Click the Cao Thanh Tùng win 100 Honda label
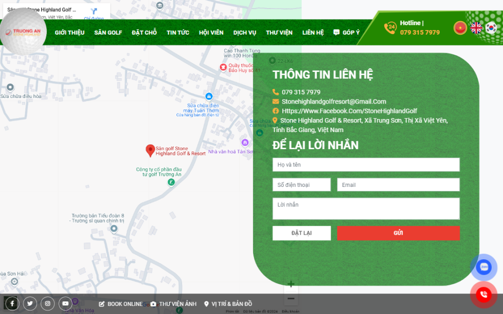This screenshot has height=314, width=503. tap(242, 53)
